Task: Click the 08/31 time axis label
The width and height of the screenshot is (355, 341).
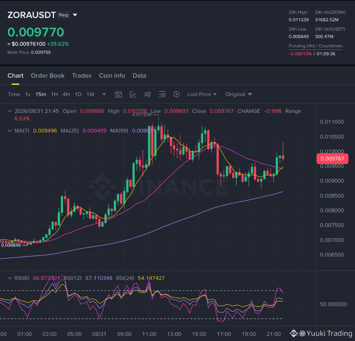Action: click(99, 334)
